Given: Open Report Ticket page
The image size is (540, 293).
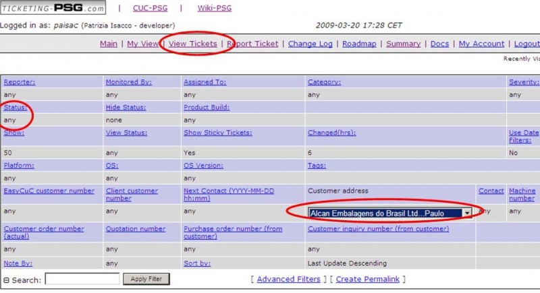Looking at the screenshot, I should [x=252, y=44].
